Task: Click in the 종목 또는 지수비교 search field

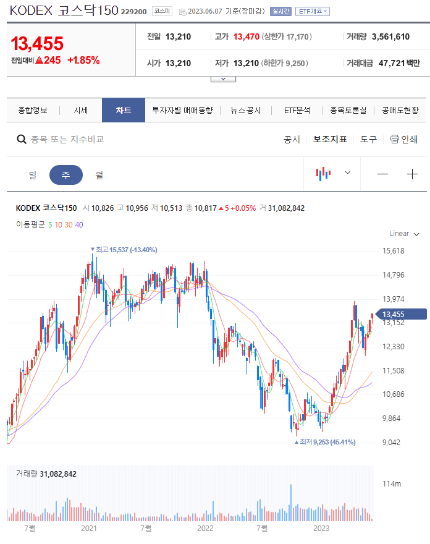Action: pyautogui.click(x=67, y=140)
